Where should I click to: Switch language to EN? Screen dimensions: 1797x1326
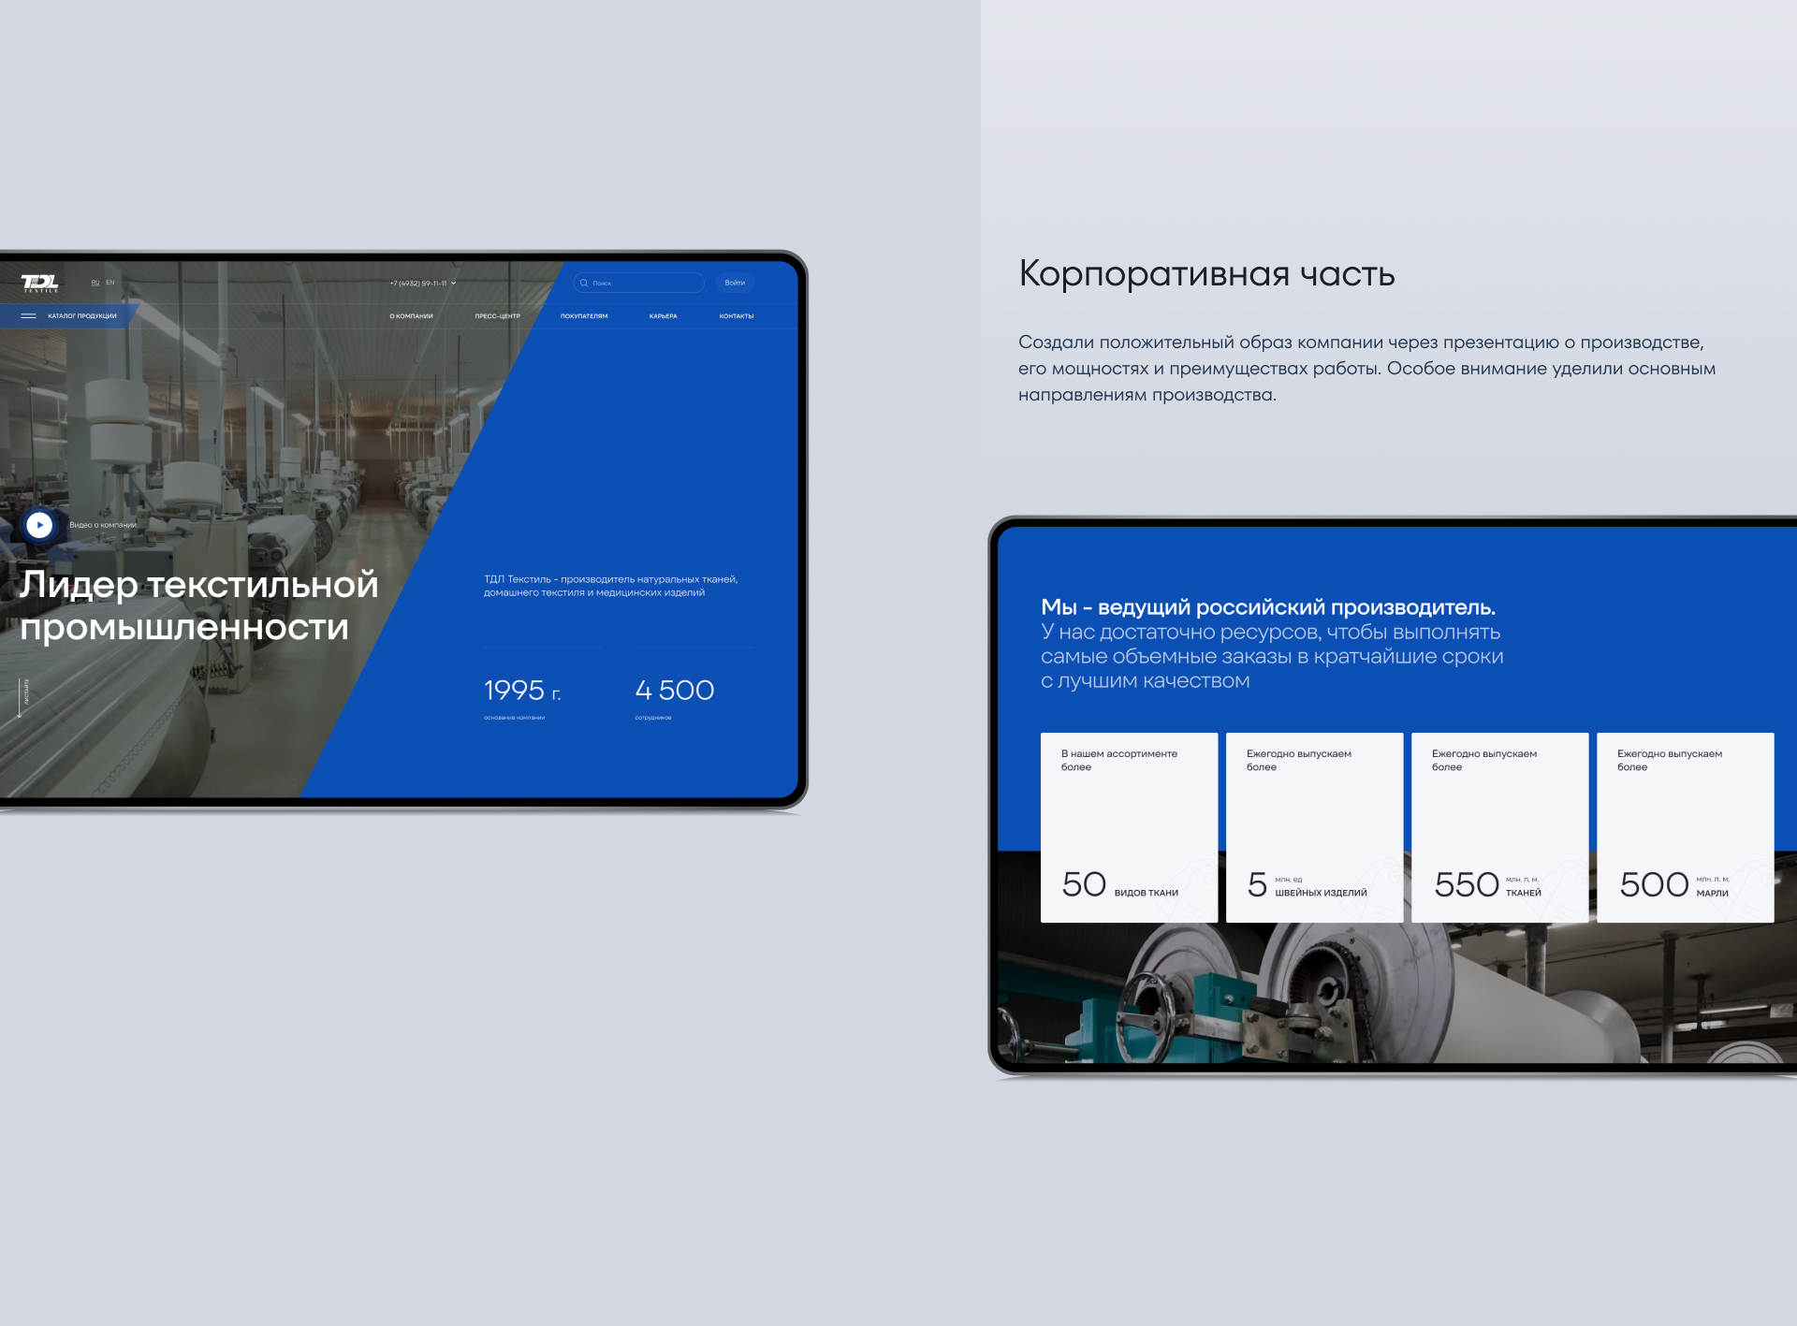point(110,283)
